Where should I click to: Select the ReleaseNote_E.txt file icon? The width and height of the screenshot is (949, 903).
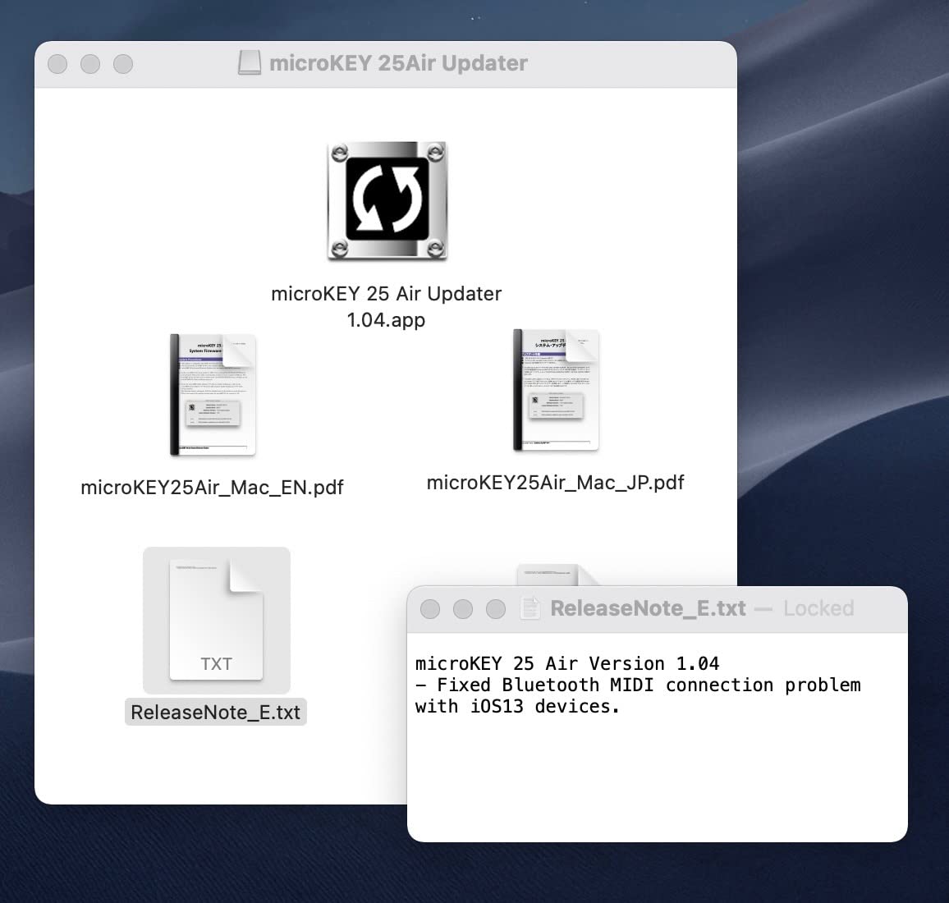coord(217,620)
